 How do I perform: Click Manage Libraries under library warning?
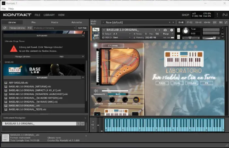[23, 56]
